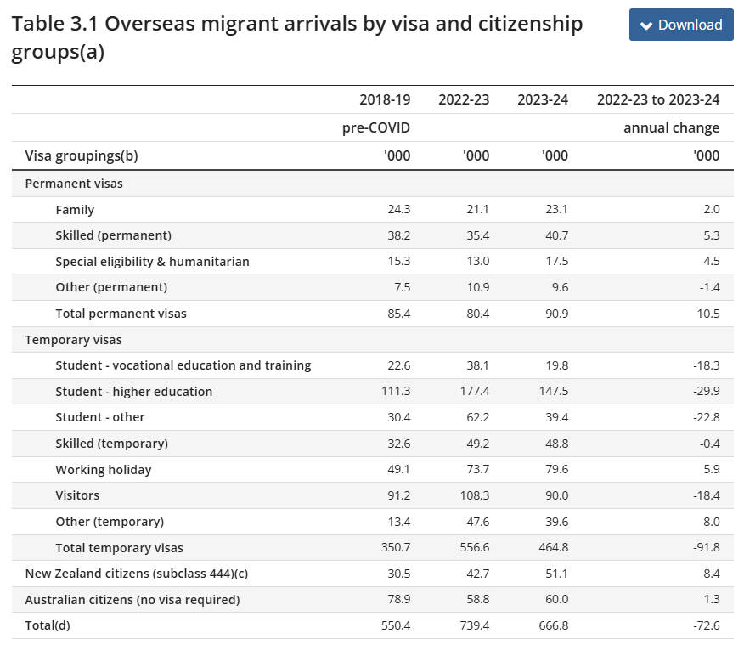The width and height of the screenshot is (744, 650).
Task: Click the 'Working holiday' row label
Action: (x=104, y=470)
